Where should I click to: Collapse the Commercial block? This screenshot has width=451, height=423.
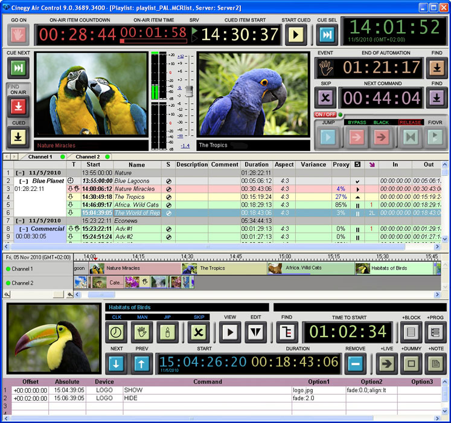[23, 229]
